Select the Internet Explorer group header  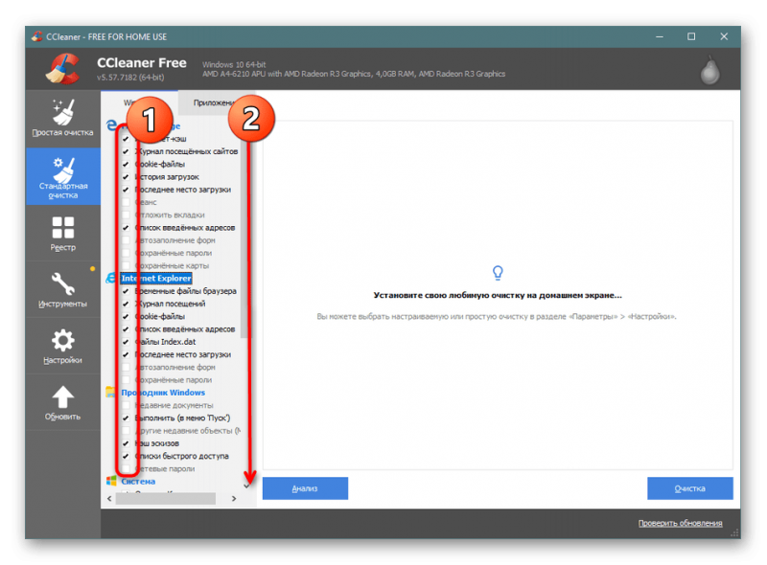pos(156,278)
